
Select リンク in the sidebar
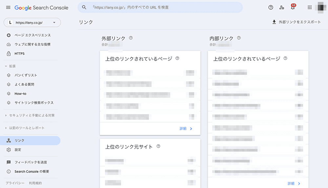[30, 140]
